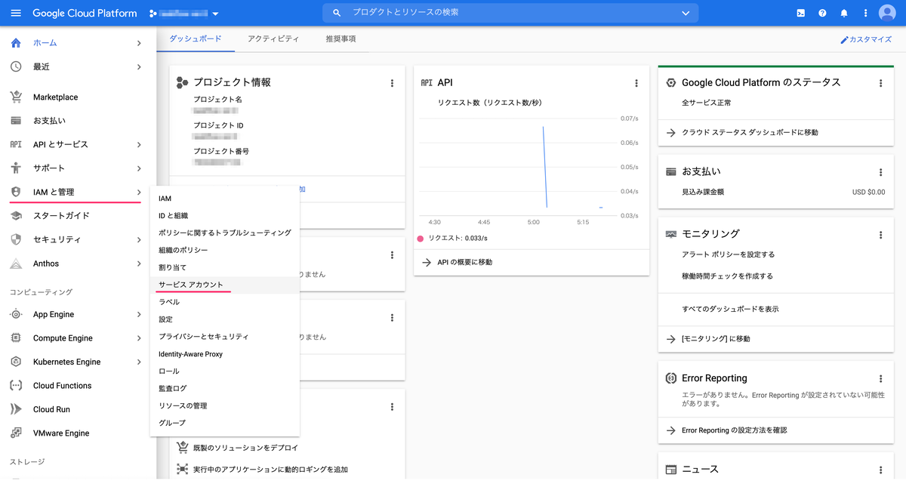
Task: Click the Kubernetes Engine icon
Action: [x=16, y=362]
